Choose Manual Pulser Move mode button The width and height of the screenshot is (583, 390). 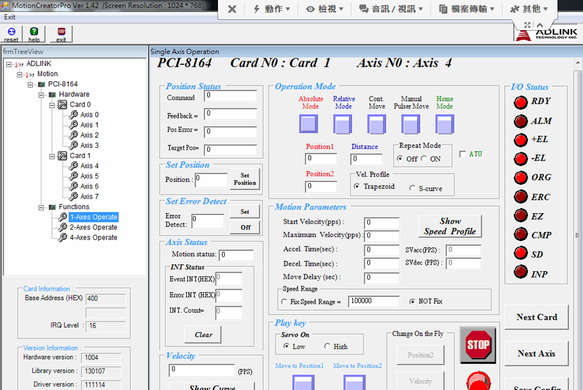(x=410, y=124)
